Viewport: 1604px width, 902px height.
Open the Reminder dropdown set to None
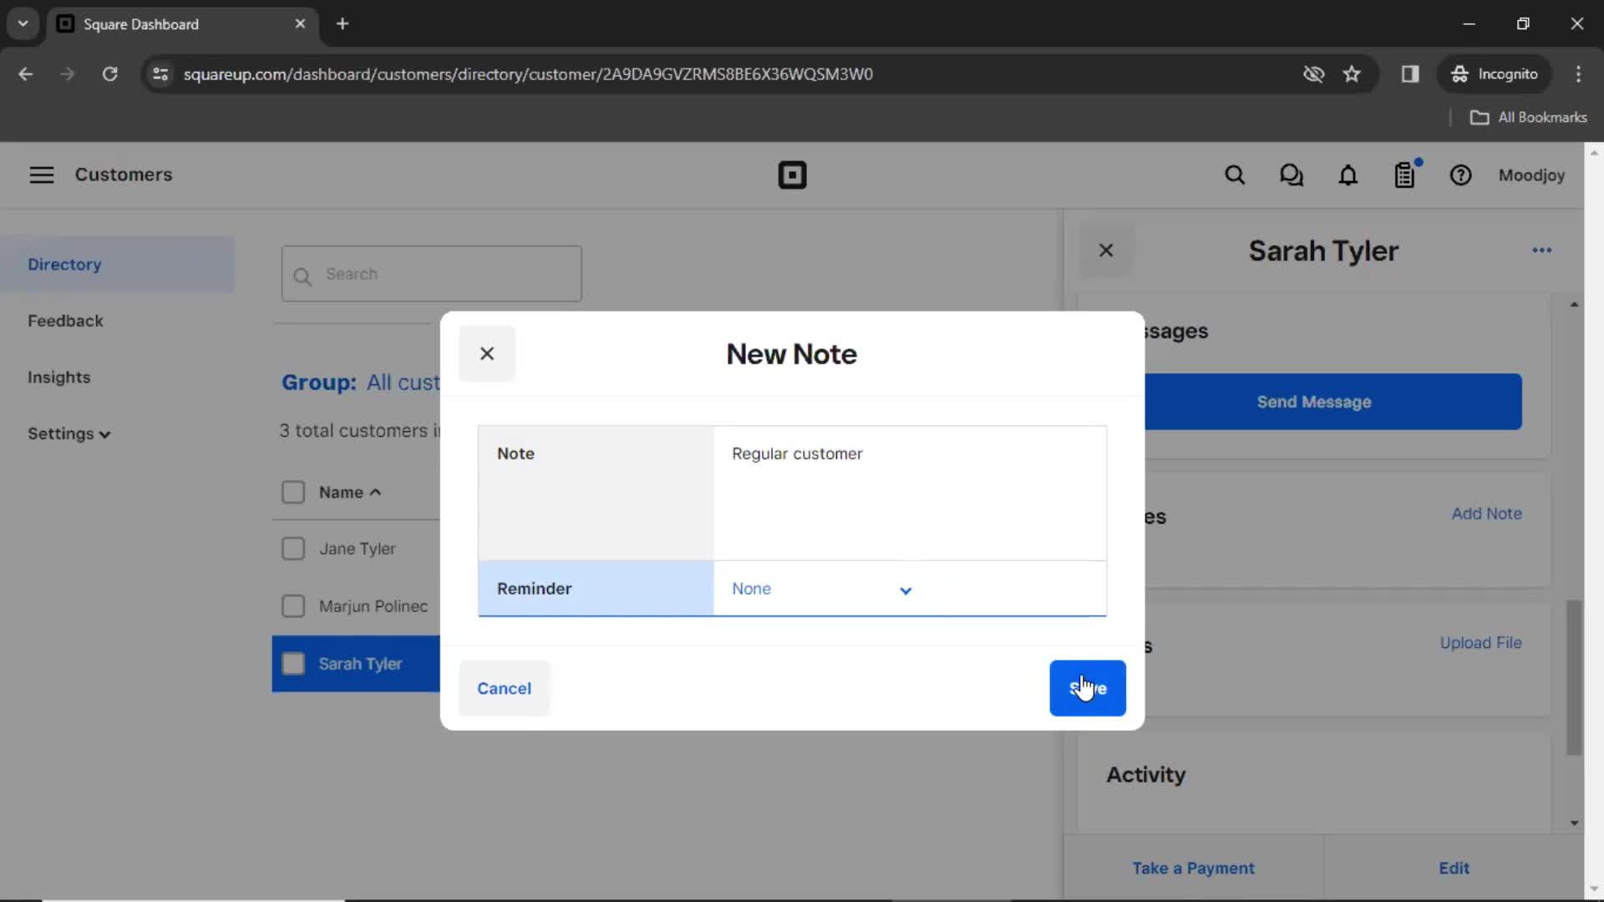tap(822, 589)
